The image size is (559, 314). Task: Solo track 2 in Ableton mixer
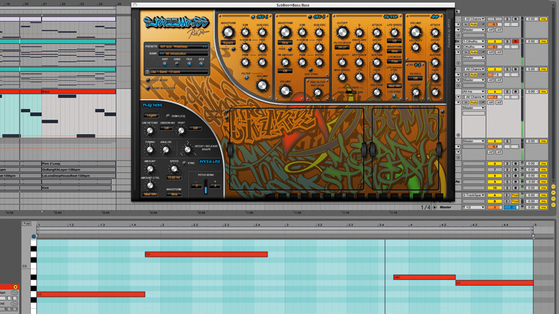pyautogui.click(x=507, y=41)
